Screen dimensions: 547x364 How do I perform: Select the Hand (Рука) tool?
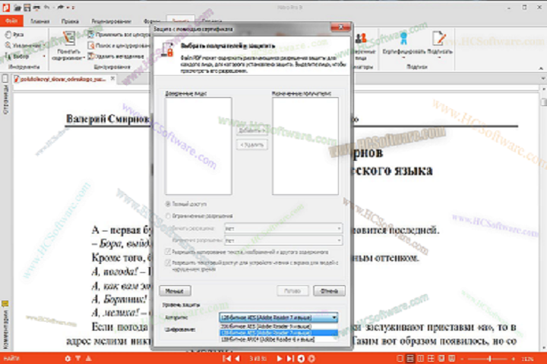[14, 34]
